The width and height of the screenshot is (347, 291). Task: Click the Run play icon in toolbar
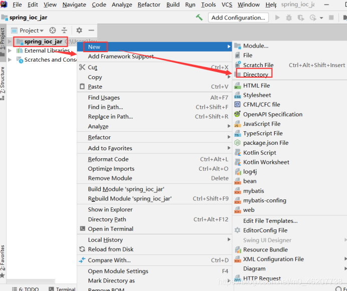(x=277, y=18)
